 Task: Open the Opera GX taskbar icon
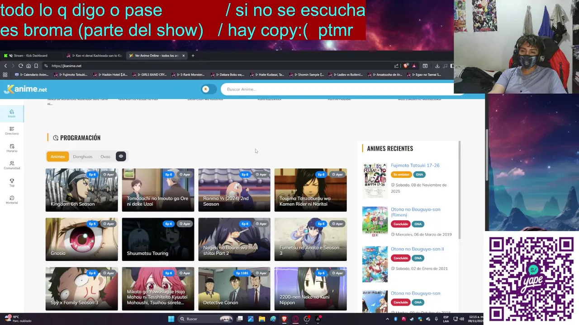[x=295, y=319]
